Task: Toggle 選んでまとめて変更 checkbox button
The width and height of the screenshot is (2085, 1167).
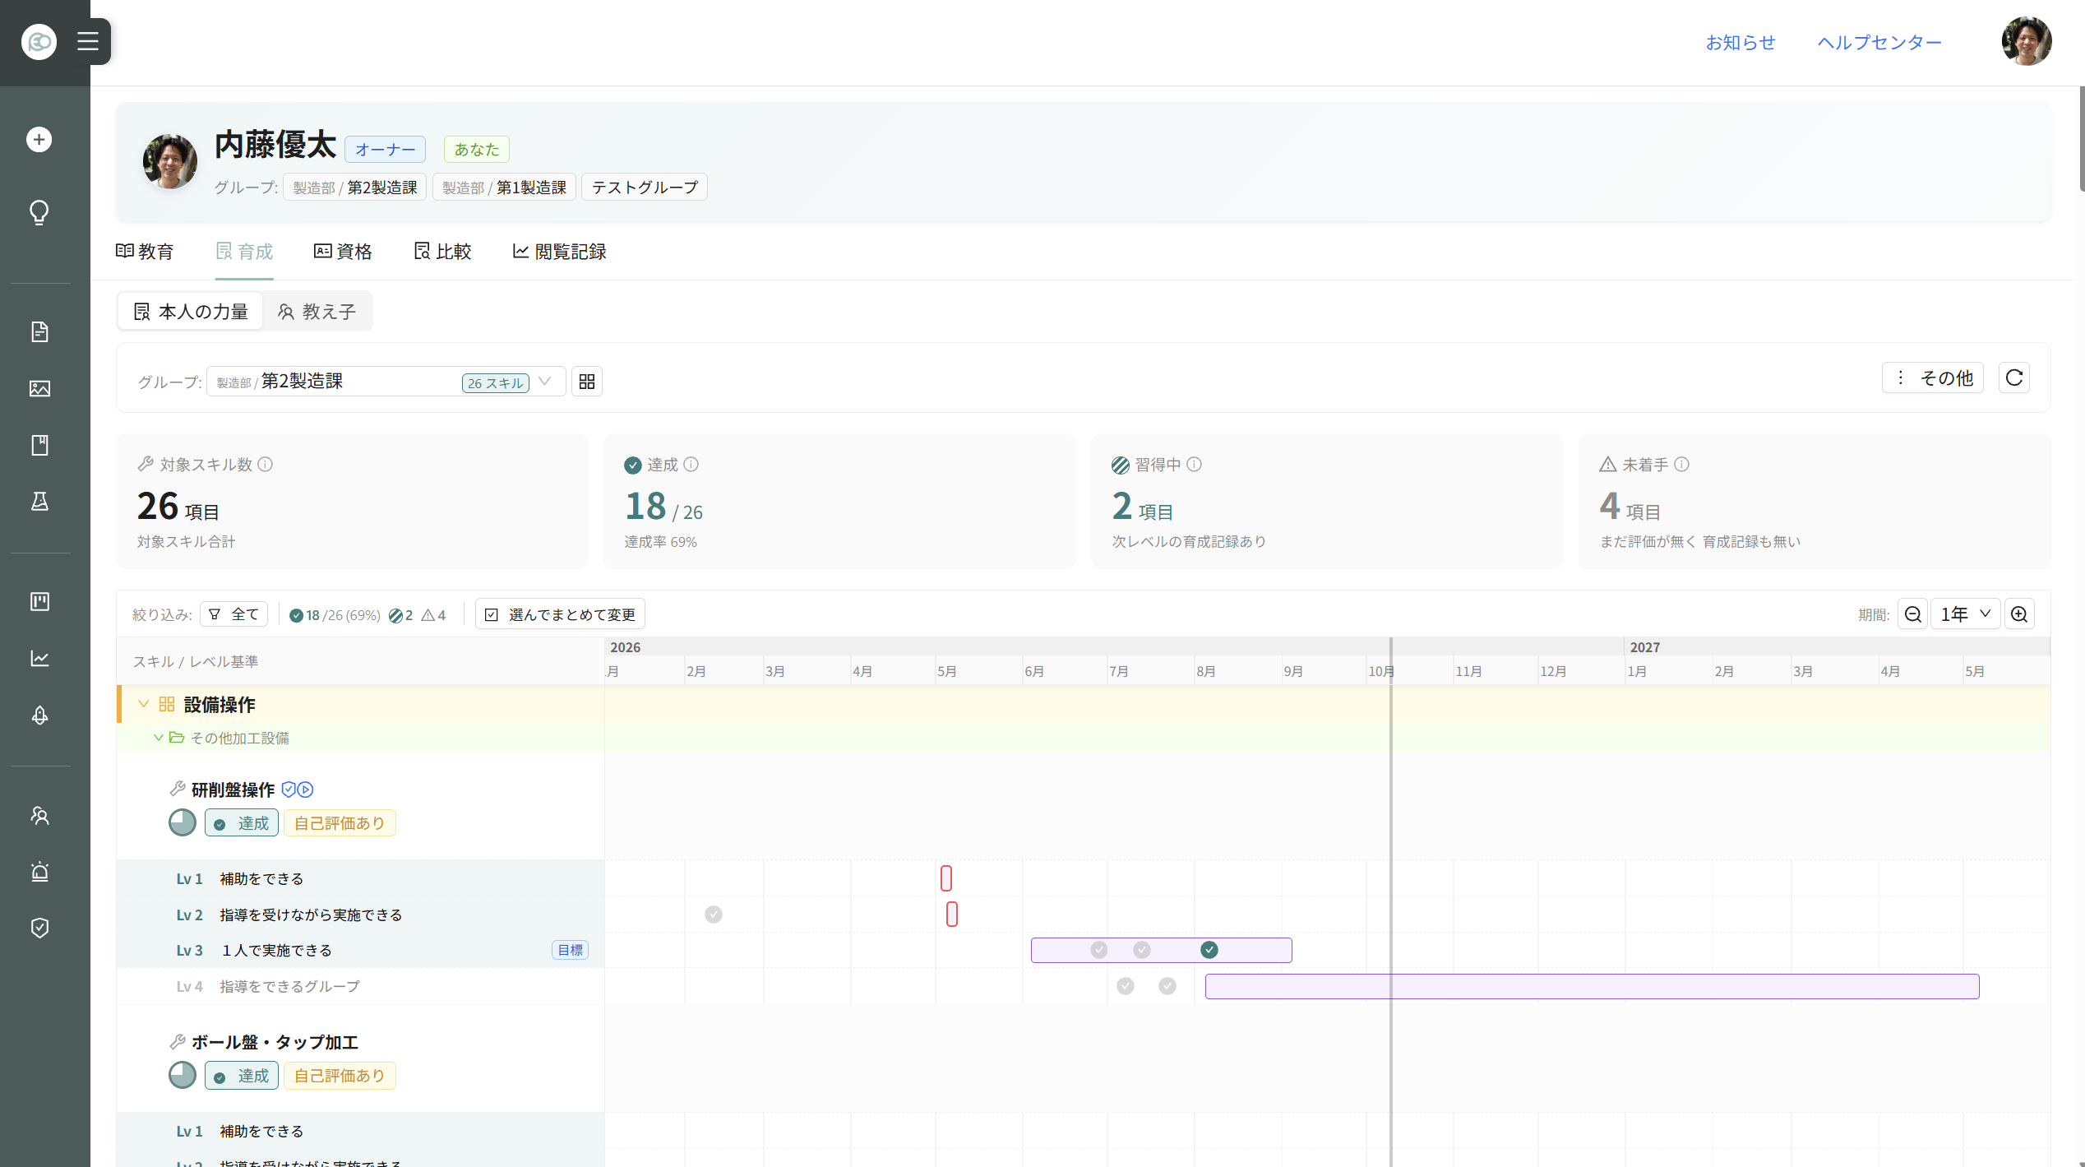Action: tap(561, 614)
